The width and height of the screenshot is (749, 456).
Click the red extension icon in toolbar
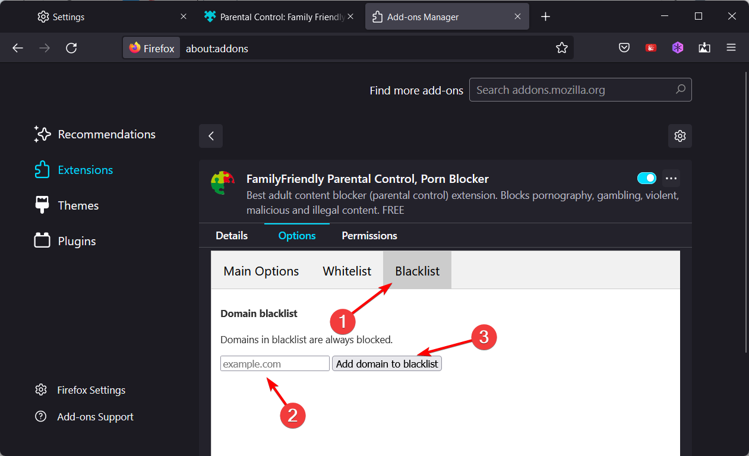(x=651, y=48)
